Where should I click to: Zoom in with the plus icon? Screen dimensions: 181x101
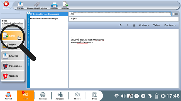coord(143,96)
